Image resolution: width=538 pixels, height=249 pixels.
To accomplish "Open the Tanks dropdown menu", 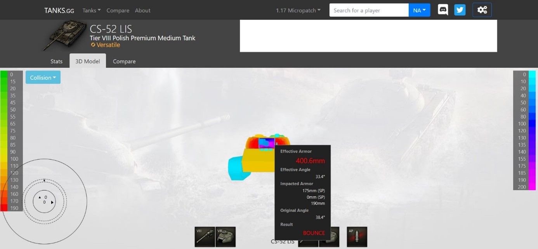I will click(92, 10).
